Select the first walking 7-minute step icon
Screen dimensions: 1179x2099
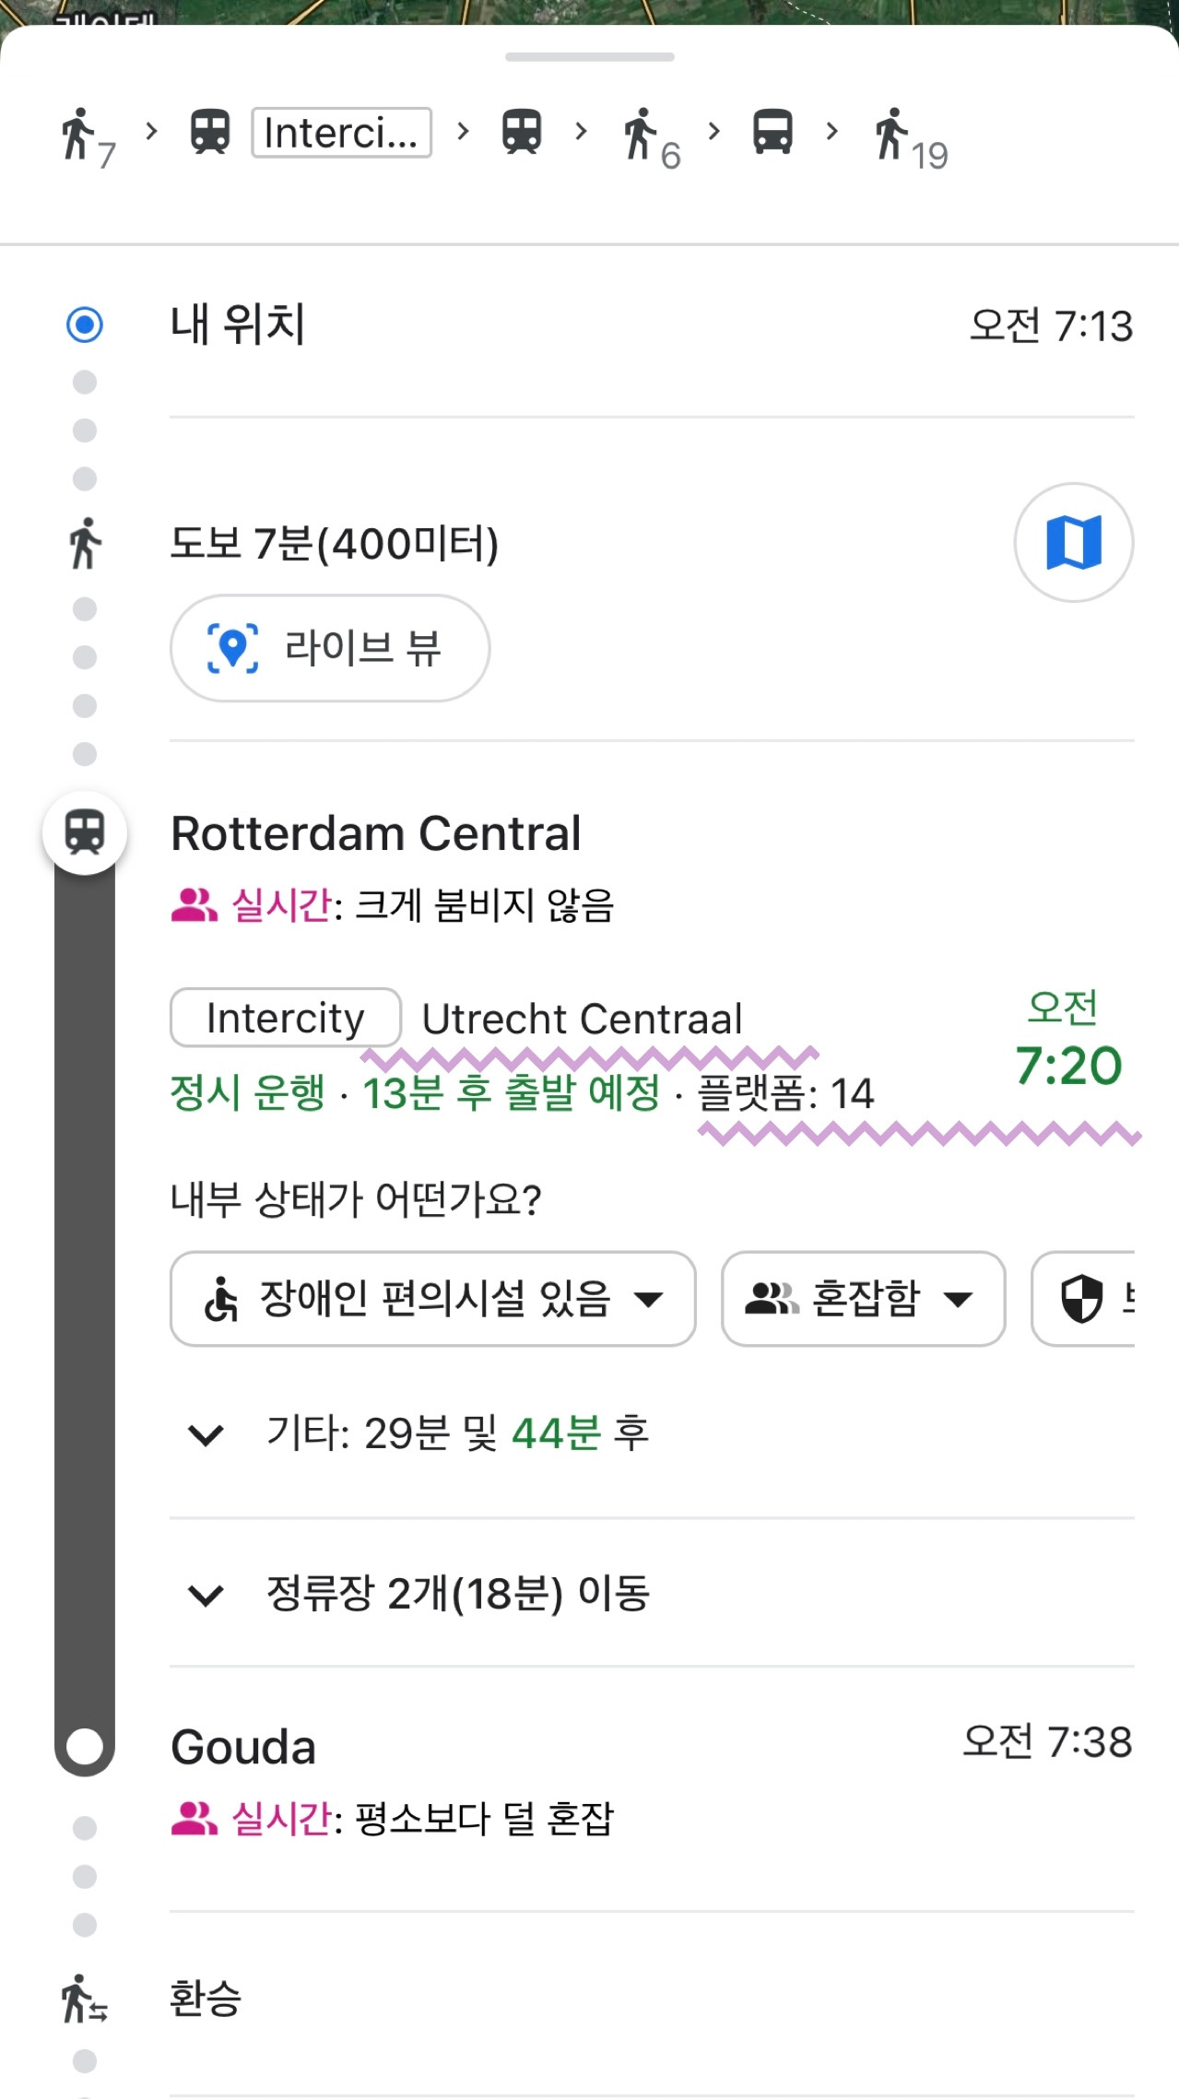click(88, 137)
